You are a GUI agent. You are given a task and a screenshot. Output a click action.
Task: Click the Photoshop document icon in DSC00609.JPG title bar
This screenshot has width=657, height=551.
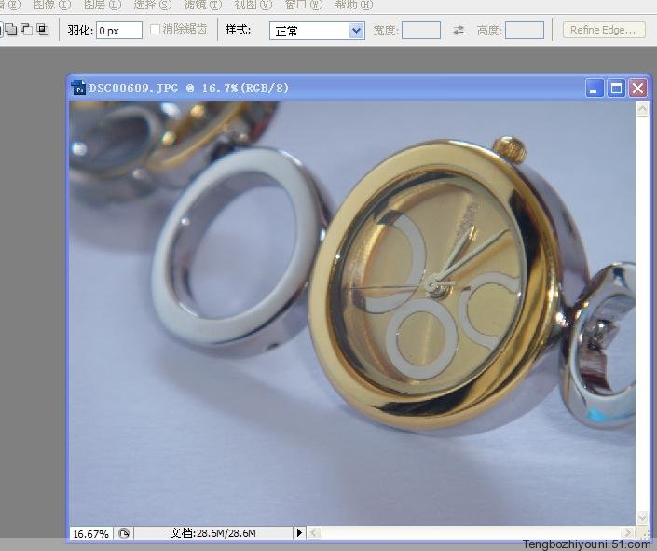(79, 88)
